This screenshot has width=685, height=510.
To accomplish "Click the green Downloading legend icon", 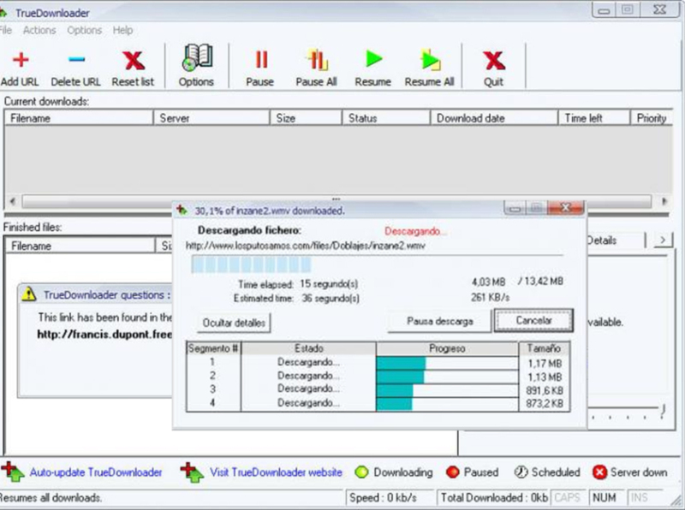I will [x=361, y=472].
